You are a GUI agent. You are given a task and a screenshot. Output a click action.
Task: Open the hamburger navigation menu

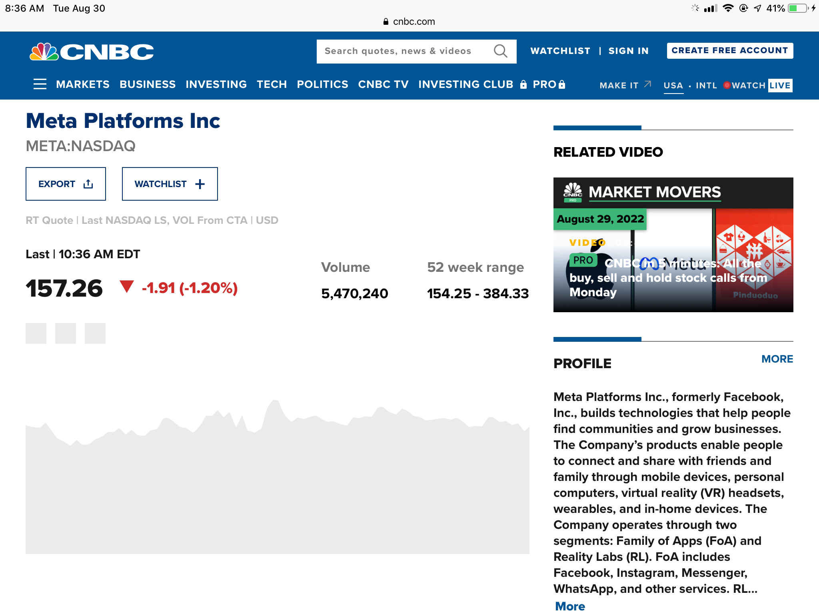(x=40, y=84)
